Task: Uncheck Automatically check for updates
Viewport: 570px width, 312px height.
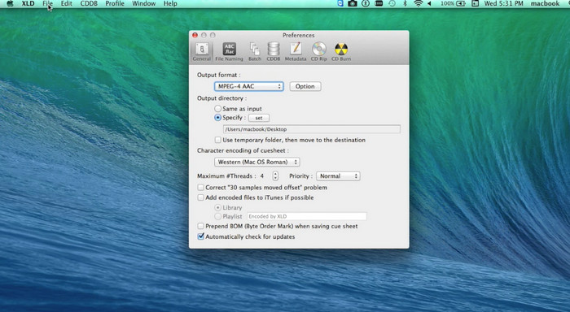Action: point(201,236)
